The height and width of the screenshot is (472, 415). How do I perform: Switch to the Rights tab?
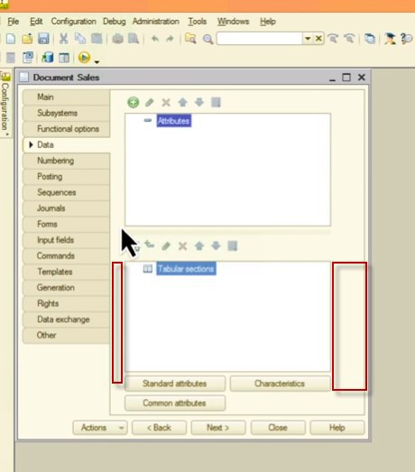[66, 303]
